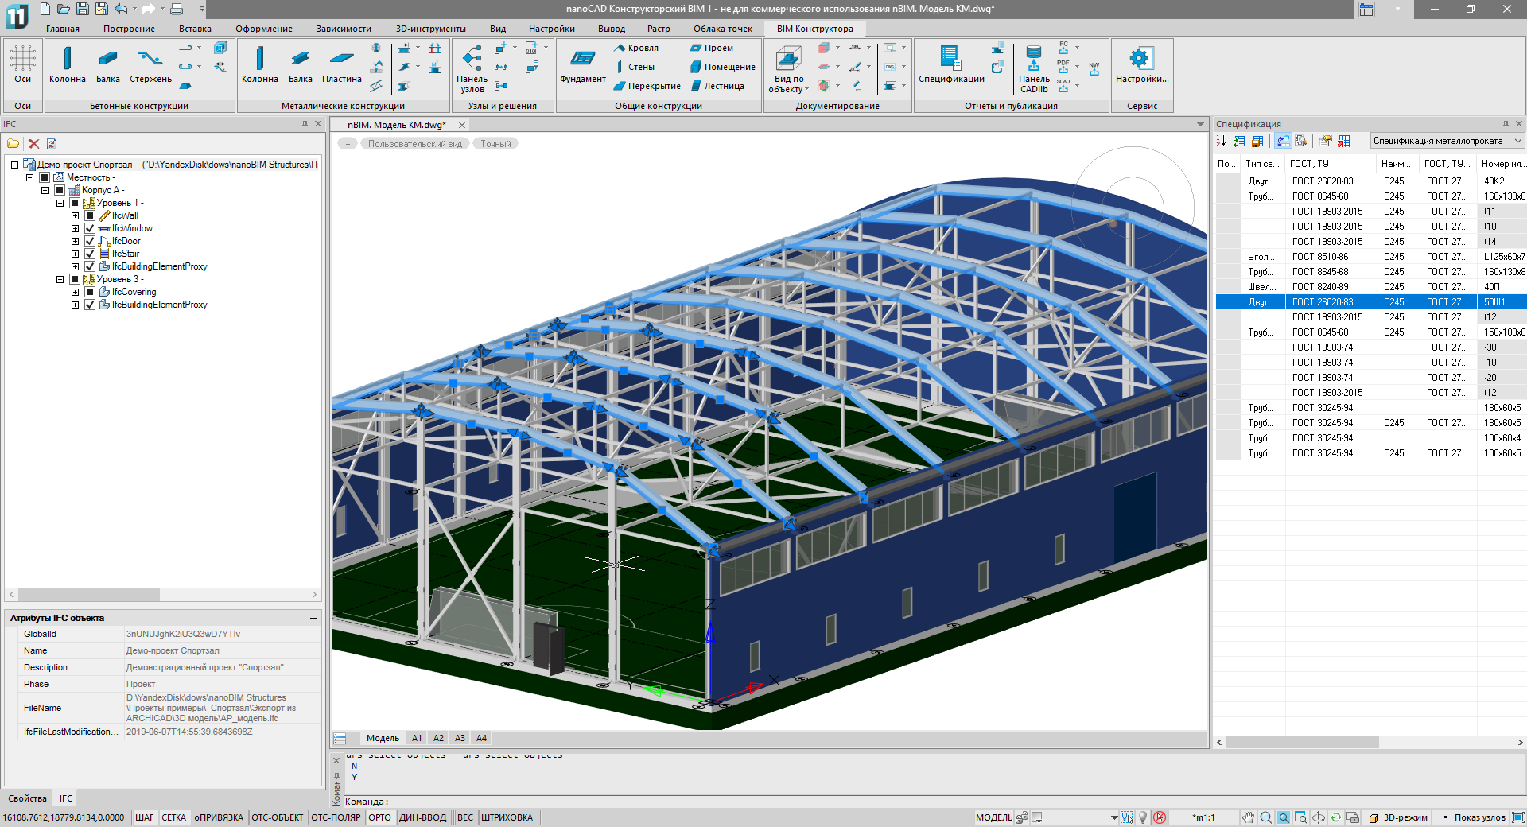Image resolution: width=1527 pixels, height=827 pixels.
Task: Toggle the IfcStair checkbox
Action: point(90,254)
